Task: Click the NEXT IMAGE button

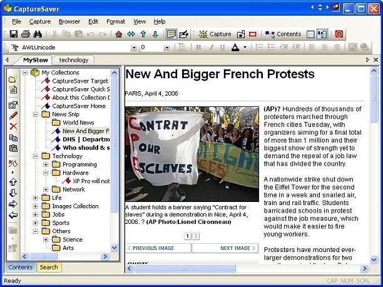Action: click(225, 248)
